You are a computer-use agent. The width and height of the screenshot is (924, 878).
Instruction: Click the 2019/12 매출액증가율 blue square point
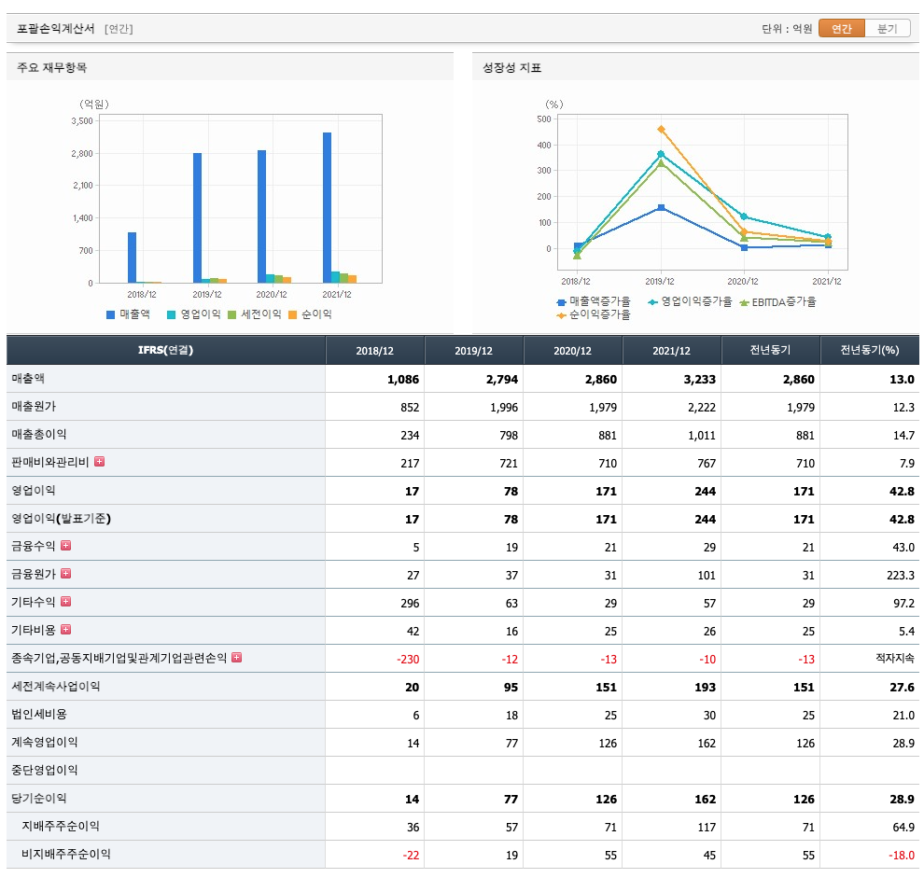(x=661, y=207)
